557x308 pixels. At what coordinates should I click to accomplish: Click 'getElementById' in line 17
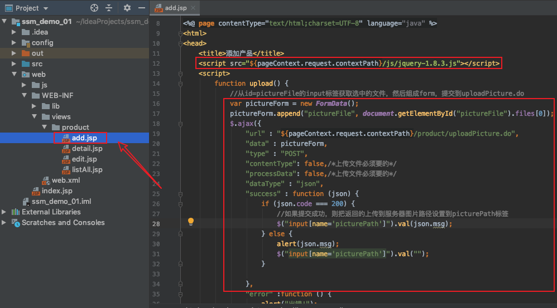pos(425,114)
